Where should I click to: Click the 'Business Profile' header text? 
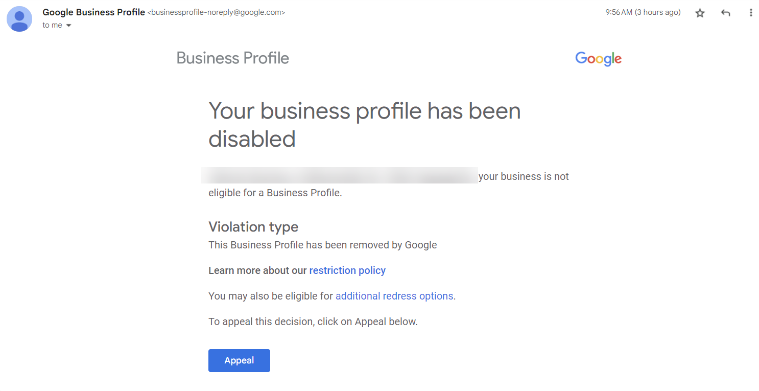click(x=232, y=58)
